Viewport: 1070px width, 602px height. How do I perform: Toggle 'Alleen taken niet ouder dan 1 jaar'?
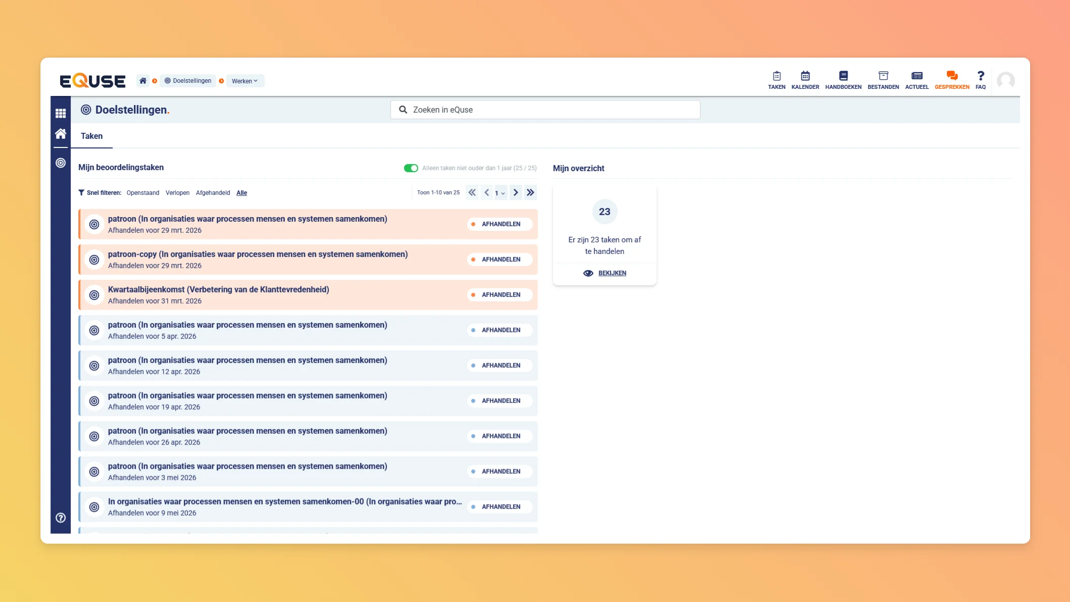411,168
